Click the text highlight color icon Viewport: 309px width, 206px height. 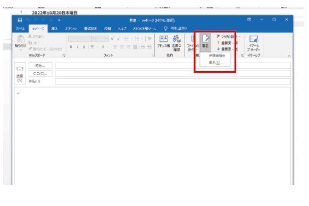pos(92,47)
